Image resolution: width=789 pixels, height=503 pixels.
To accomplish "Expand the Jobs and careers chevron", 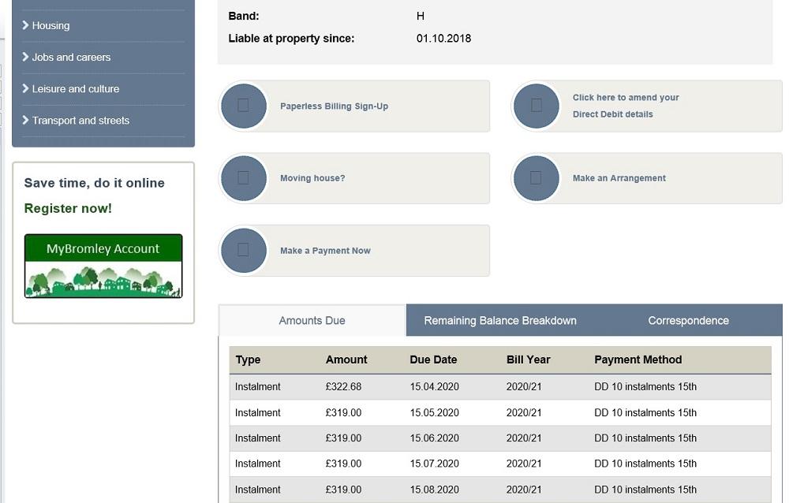I will pos(26,57).
